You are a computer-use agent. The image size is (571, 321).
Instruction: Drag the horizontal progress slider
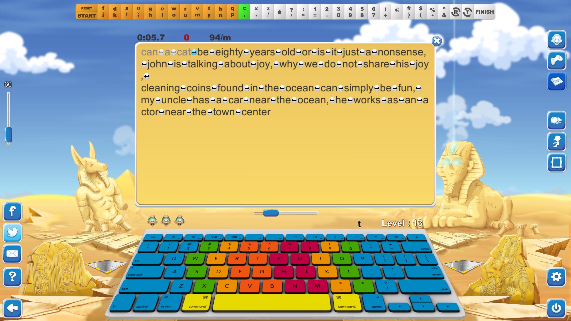coord(271,213)
